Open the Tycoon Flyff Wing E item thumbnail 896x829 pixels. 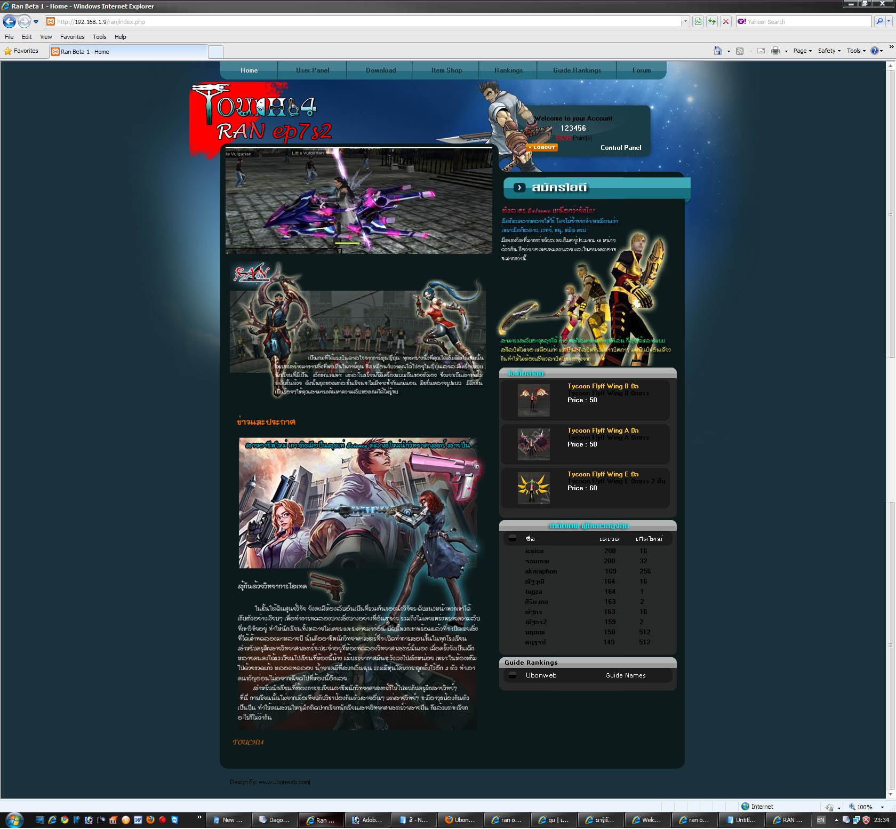533,488
